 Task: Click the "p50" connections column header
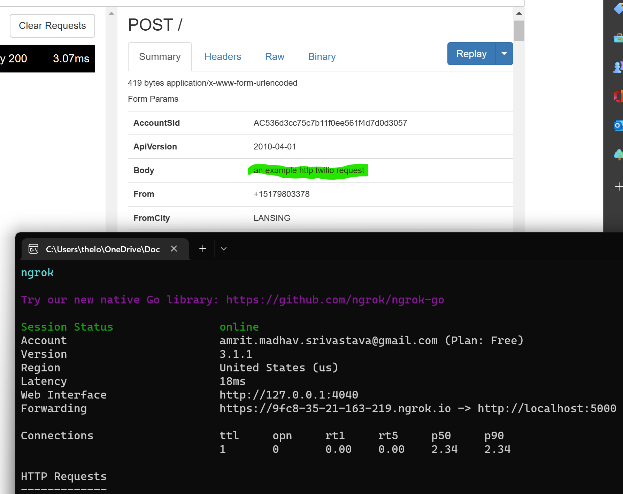441,435
